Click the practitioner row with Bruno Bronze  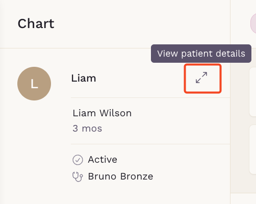pos(150,176)
